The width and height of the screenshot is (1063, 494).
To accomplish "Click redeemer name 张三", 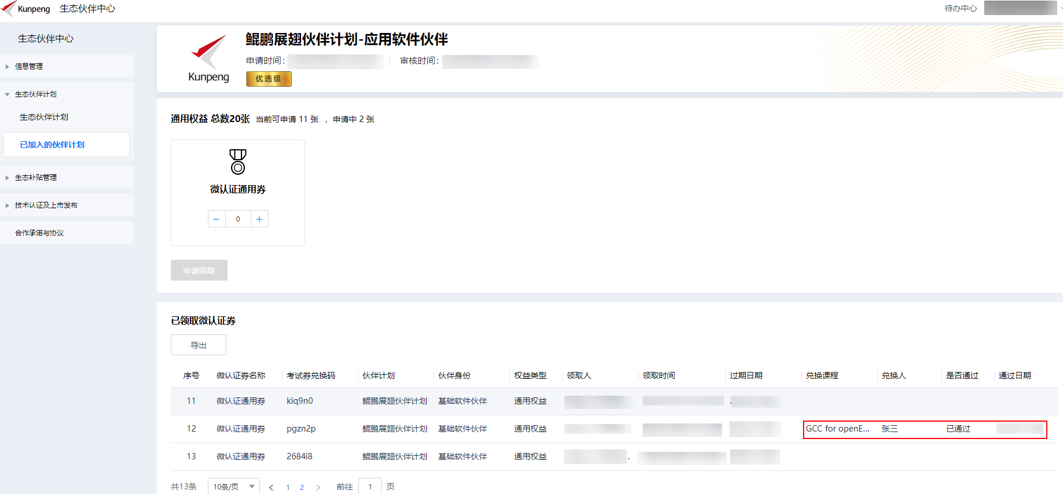I will click(x=890, y=429).
